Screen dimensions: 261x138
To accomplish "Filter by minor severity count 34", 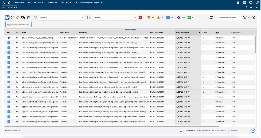I will click(160, 18).
